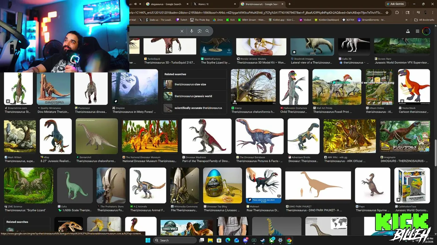Open the KickBot Dashboard bookmark
Screen dimensions: 437x245
(x=326, y=20)
